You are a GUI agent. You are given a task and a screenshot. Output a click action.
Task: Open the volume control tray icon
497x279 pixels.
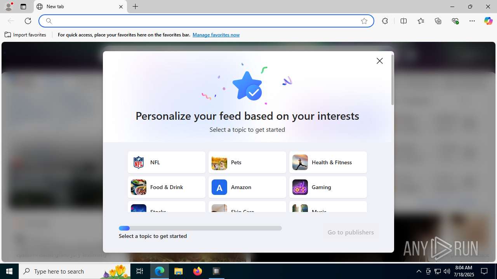pos(447,271)
